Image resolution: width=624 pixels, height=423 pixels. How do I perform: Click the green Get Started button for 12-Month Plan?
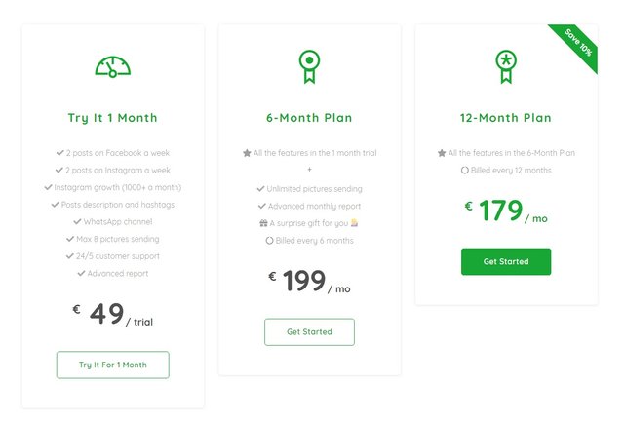click(x=506, y=261)
